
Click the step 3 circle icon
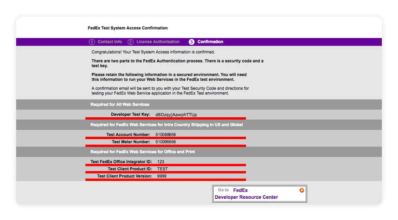[192, 42]
